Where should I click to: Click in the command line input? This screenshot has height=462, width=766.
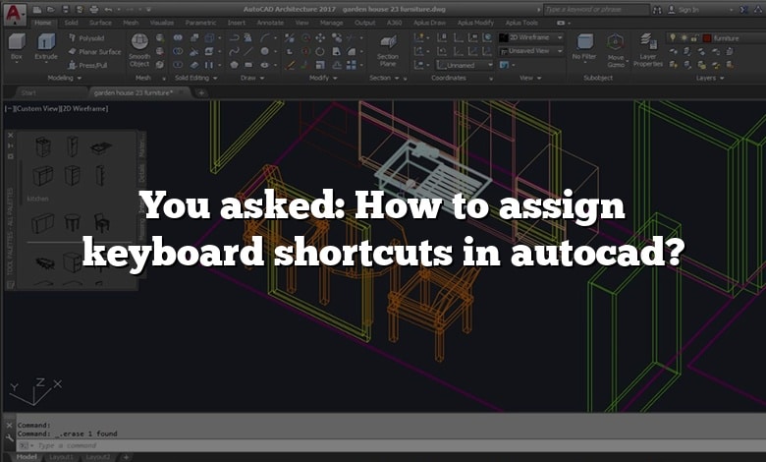point(391,445)
